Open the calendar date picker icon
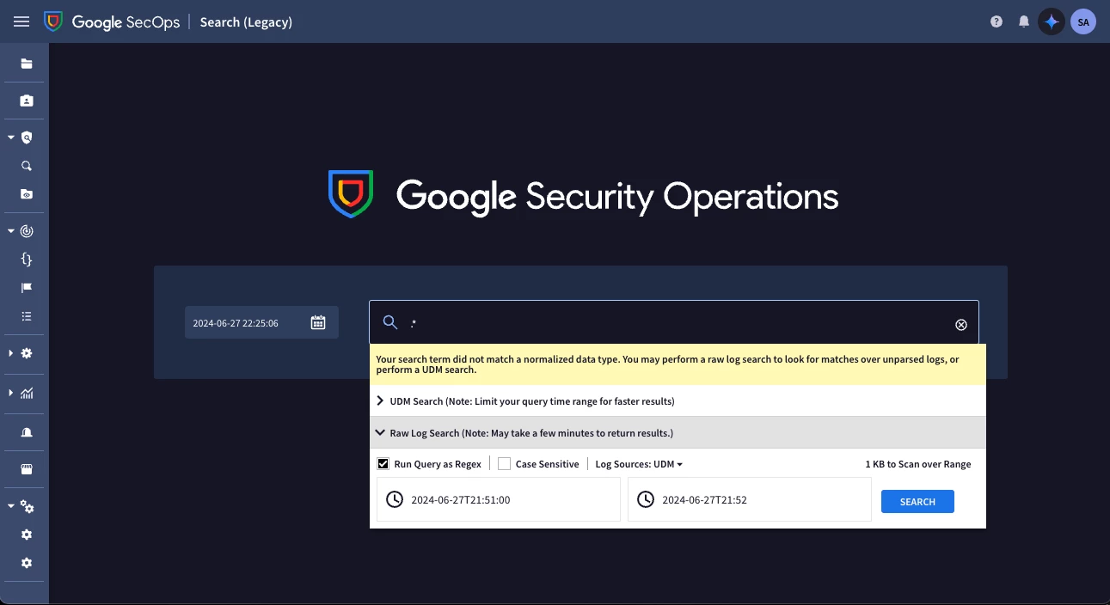Screen dimensions: 1110x605 click(x=318, y=323)
